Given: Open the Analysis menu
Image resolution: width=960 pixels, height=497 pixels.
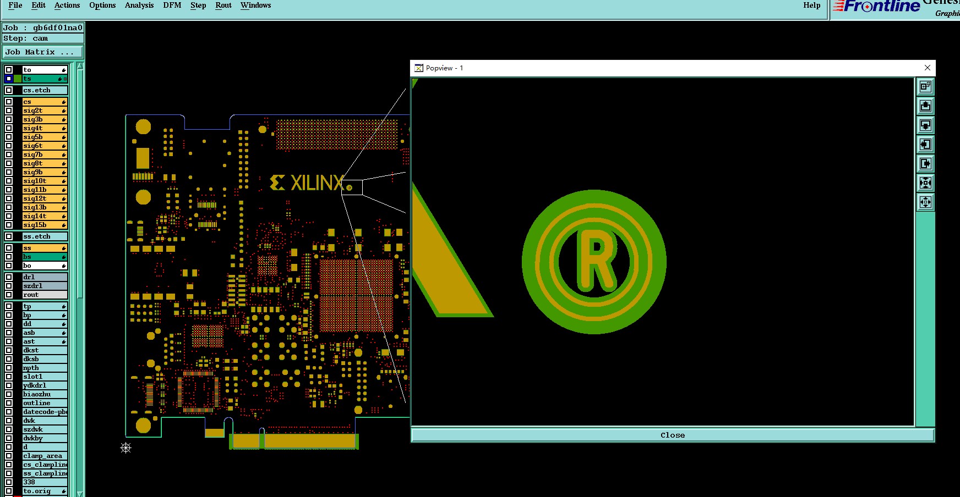Looking at the screenshot, I should coord(139,5).
